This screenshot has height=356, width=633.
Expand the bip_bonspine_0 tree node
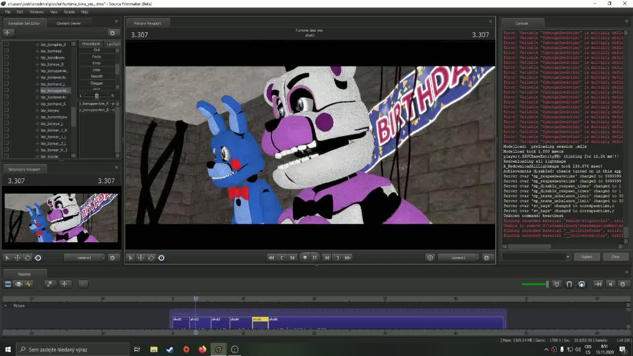(37, 44)
